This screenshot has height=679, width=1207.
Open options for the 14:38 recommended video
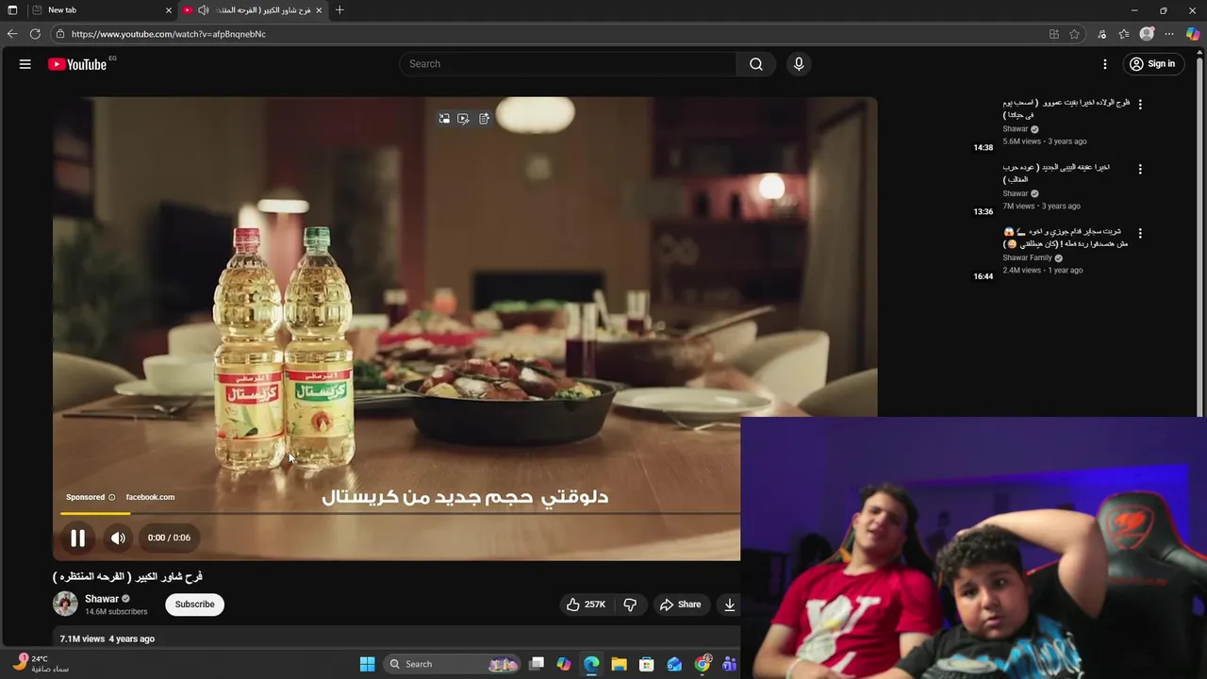click(x=1140, y=105)
